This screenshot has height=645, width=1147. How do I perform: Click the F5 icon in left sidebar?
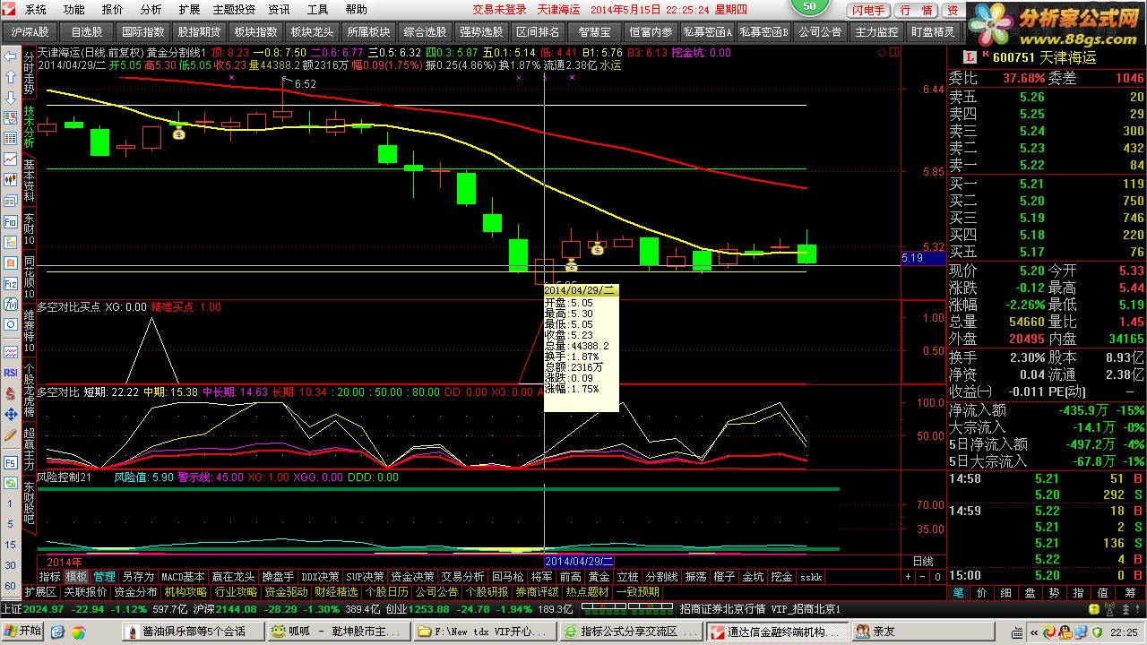[10, 462]
